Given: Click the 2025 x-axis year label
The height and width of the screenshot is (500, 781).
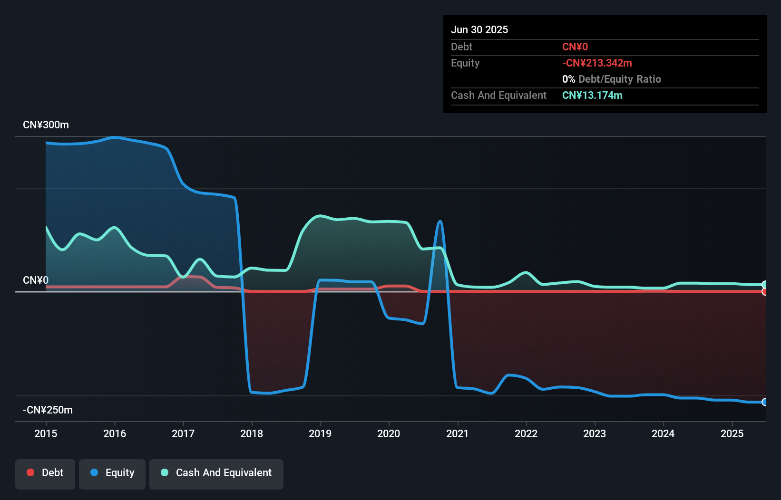Looking at the screenshot, I should (732, 433).
